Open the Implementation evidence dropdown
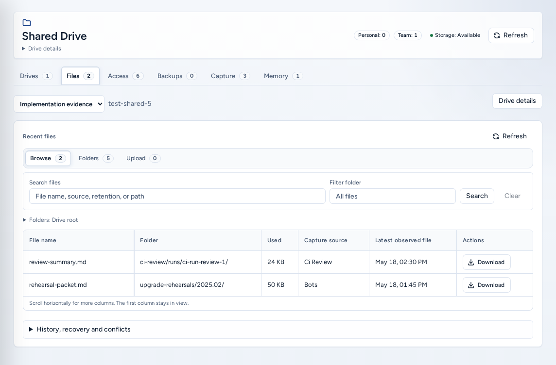This screenshot has width=556, height=365. [x=59, y=104]
